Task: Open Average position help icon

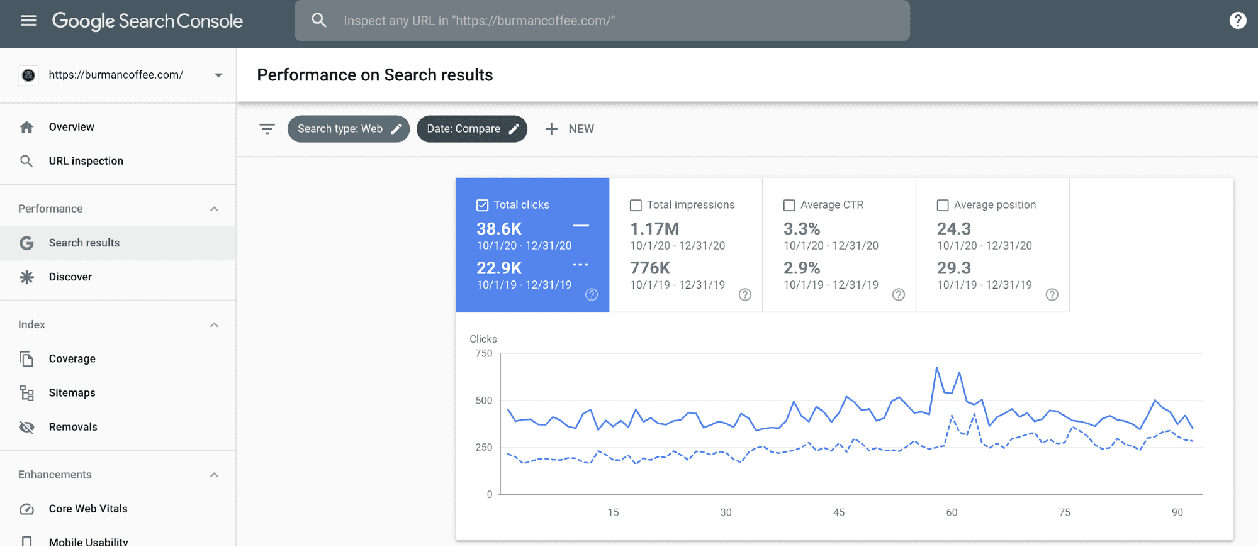Action: tap(1052, 294)
